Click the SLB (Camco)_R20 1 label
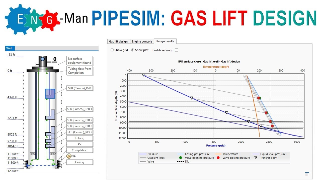 click(79, 109)
